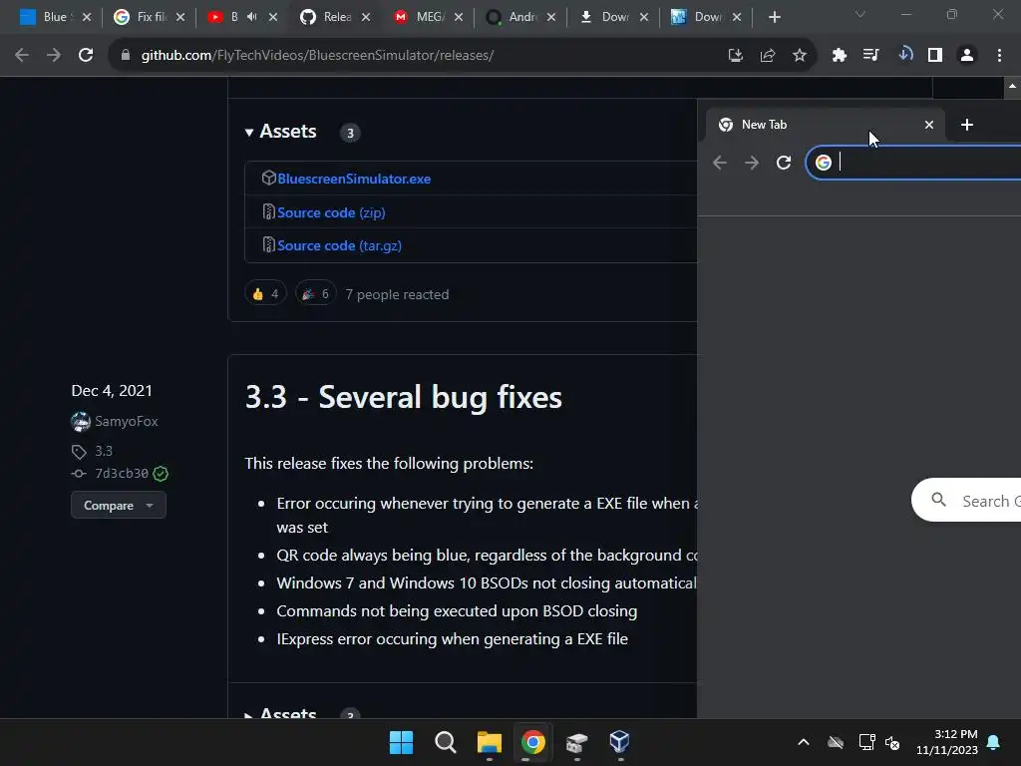
Task: Reload the GitHub releases page
Action: pyautogui.click(x=86, y=56)
